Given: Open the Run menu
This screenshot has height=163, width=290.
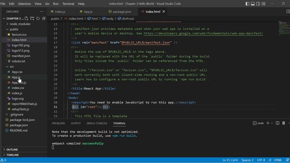Looking at the screenshot, I should (56, 4).
